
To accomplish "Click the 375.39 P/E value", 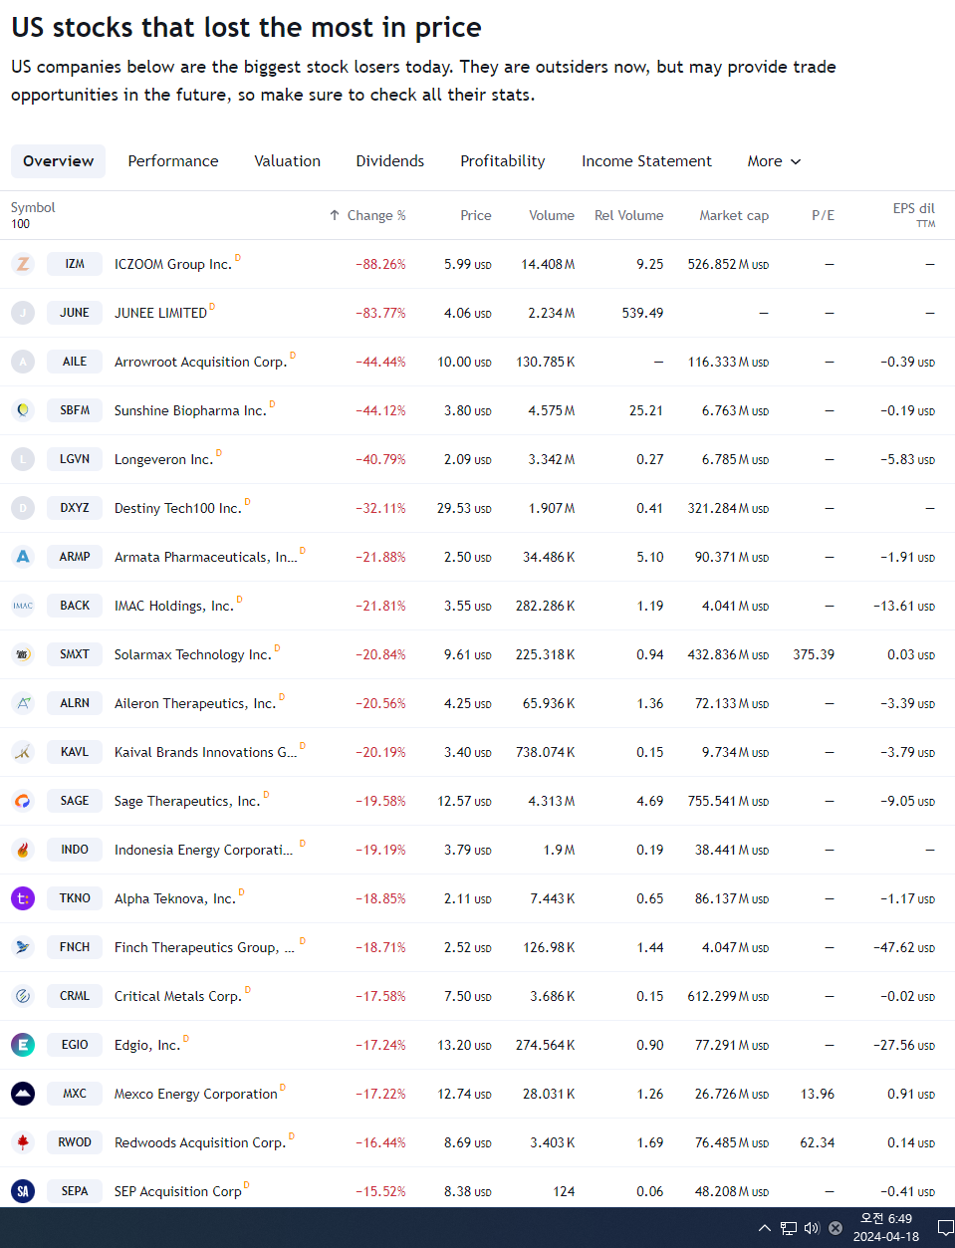I will (814, 654).
